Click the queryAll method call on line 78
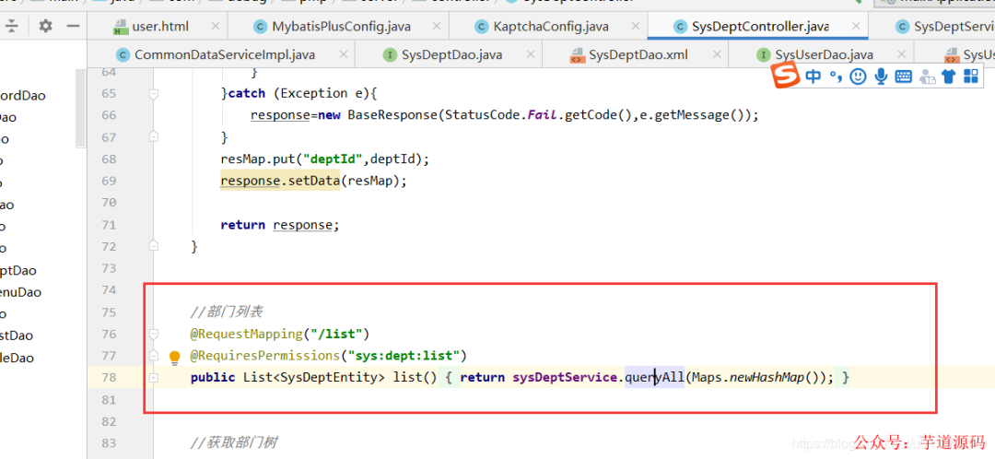 (655, 377)
